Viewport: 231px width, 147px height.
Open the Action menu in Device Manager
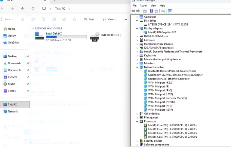[x=143, y=6]
